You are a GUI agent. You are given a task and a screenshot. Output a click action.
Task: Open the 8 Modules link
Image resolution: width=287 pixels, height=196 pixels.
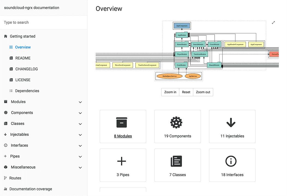123,136
